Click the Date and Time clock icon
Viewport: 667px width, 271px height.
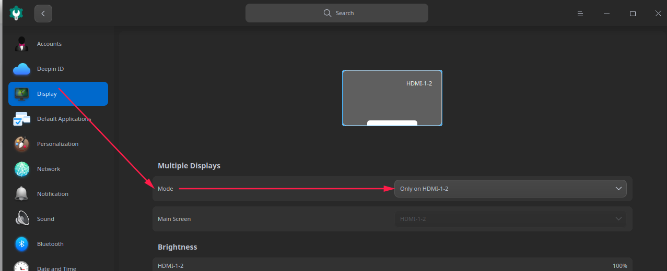click(21, 267)
